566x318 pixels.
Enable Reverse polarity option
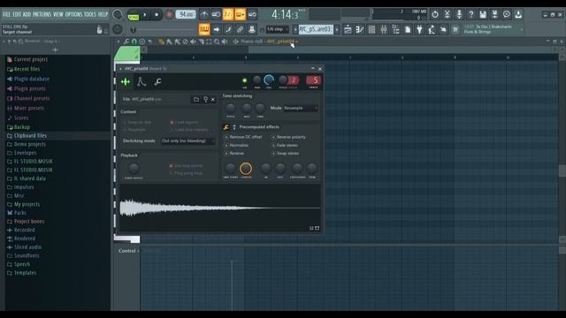coord(273,138)
